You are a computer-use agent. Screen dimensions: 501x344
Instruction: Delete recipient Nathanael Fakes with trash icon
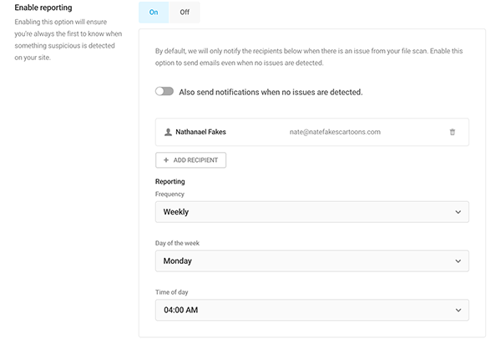pos(452,132)
